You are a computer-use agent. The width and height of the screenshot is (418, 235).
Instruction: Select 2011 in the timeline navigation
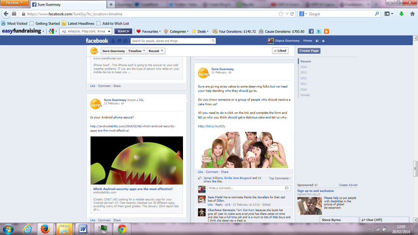pyautogui.click(x=304, y=84)
